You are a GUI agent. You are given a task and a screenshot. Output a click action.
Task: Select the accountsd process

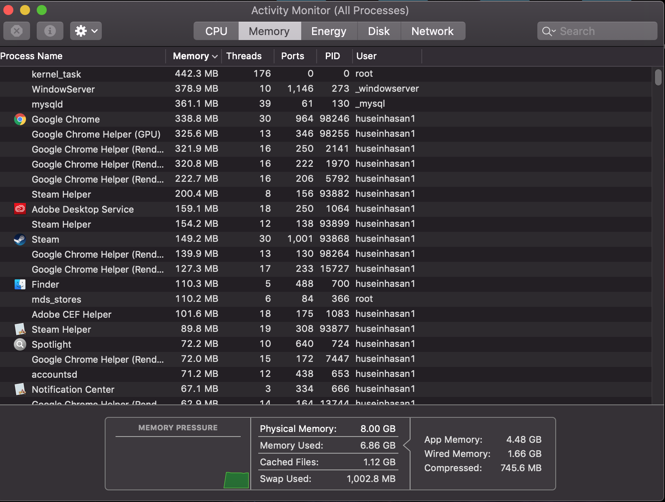pos(325,374)
